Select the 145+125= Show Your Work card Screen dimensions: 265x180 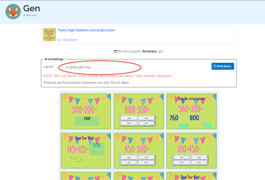[86, 151]
